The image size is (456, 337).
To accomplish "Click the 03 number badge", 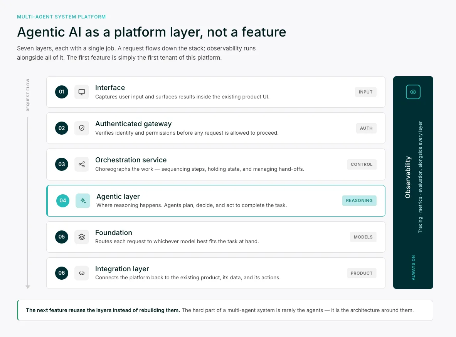I will click(62, 164).
